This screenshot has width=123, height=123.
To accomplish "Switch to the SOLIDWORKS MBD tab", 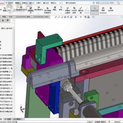I will click(x=41, y=17).
